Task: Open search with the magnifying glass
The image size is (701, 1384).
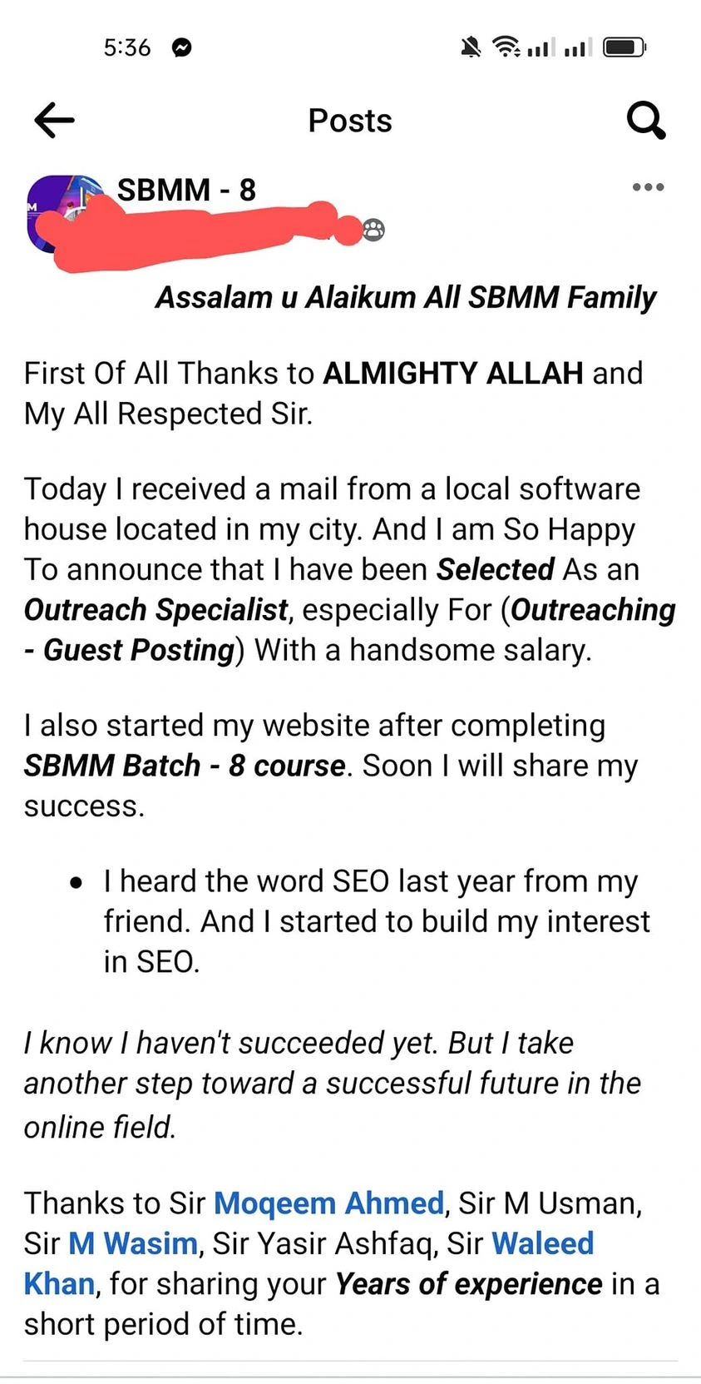Action: [646, 121]
